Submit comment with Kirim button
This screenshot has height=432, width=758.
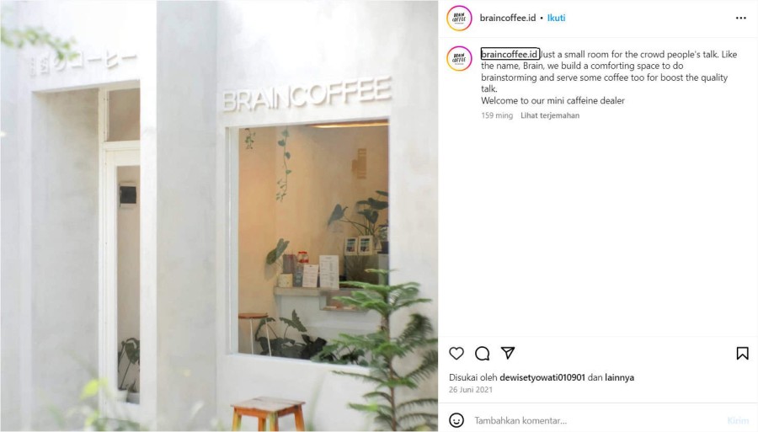coord(738,420)
